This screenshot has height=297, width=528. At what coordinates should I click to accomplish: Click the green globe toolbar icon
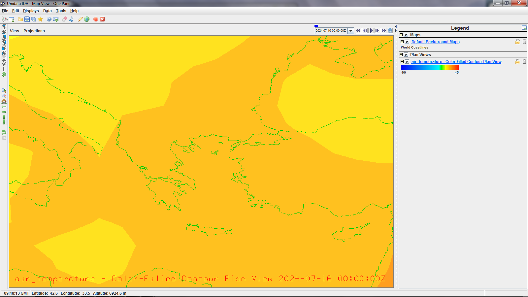[87, 19]
